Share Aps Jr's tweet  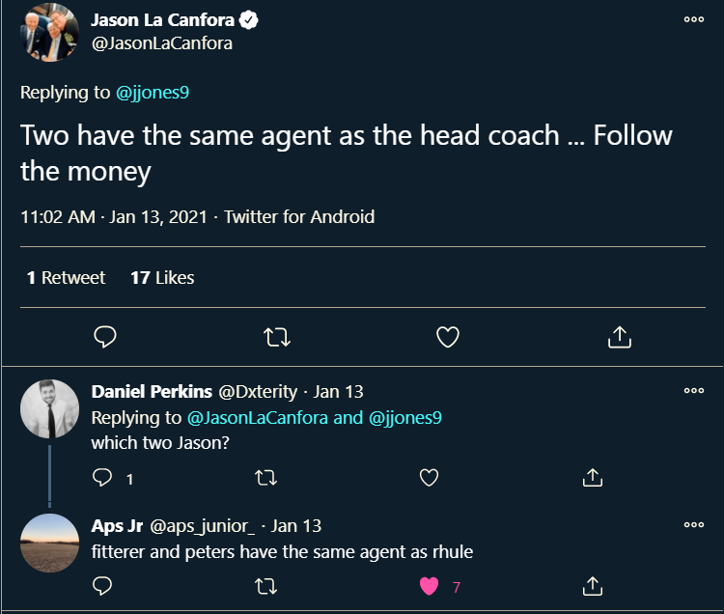point(593,586)
